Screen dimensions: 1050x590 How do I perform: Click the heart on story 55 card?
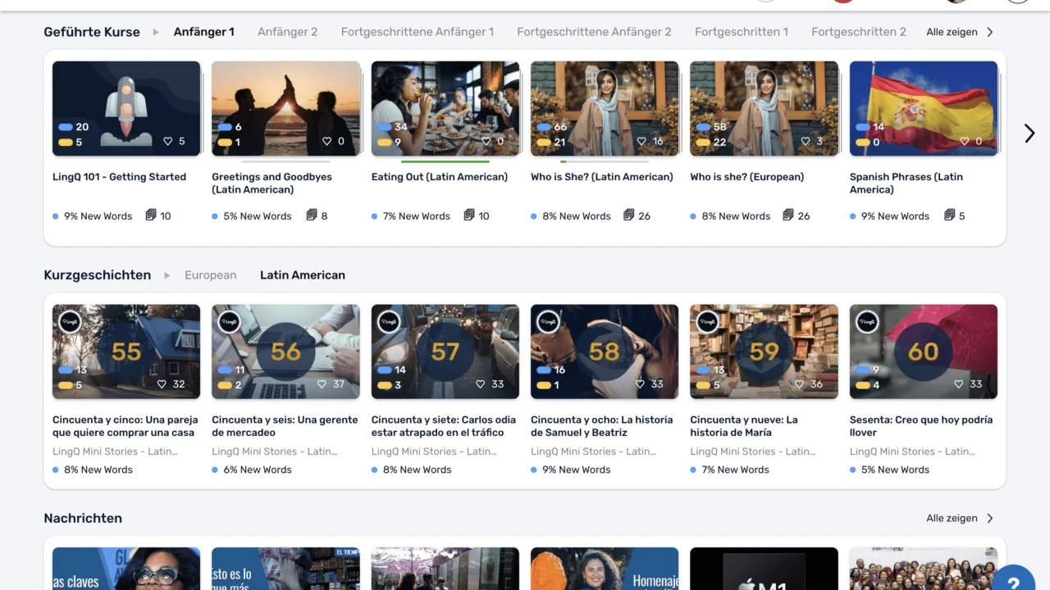[x=162, y=384]
